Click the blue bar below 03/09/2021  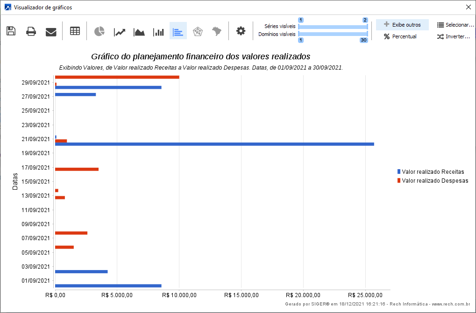click(x=81, y=271)
